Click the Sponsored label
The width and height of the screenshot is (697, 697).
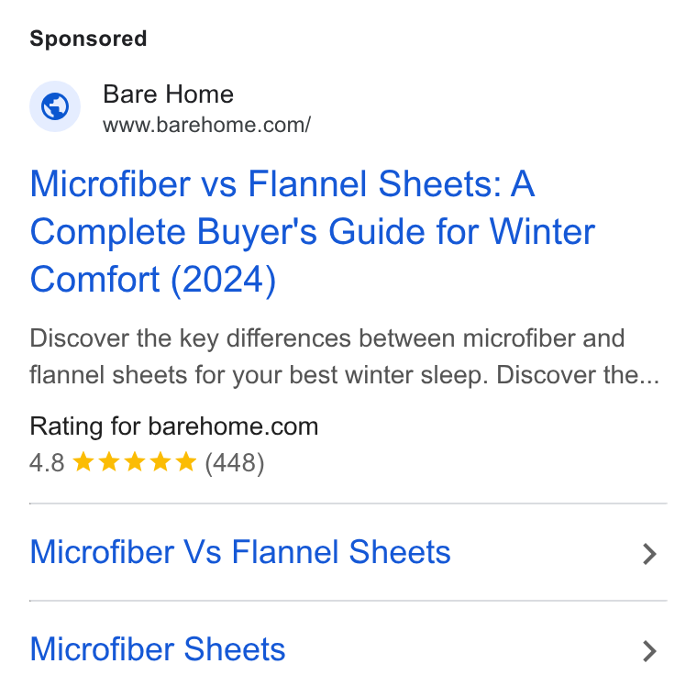88,39
